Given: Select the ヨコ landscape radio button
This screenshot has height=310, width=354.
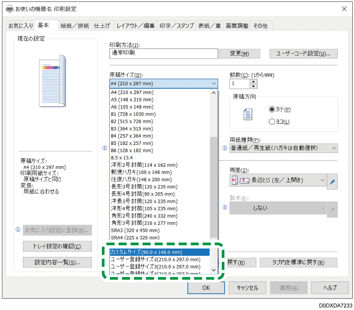Looking at the screenshot, I should [x=272, y=122].
